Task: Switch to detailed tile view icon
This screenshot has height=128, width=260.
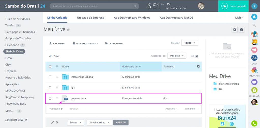Action: 196,56
